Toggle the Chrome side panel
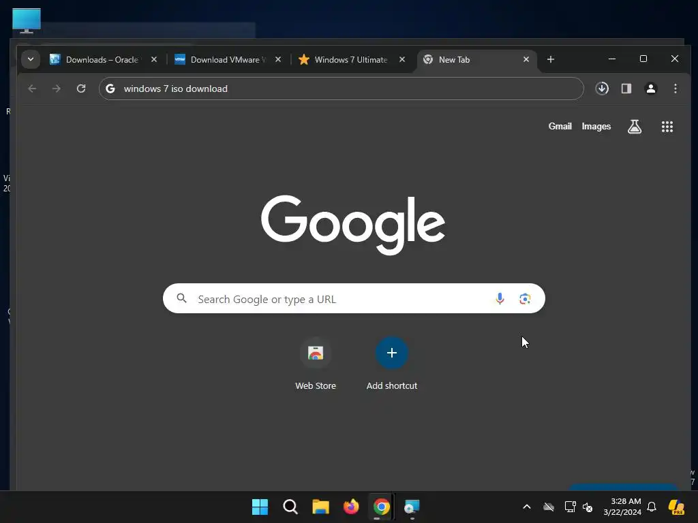 pyautogui.click(x=626, y=89)
